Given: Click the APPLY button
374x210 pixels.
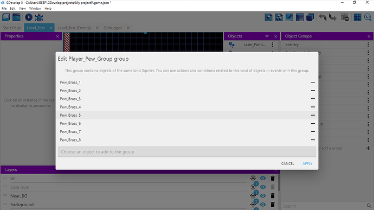Looking at the screenshot, I should 307,164.
